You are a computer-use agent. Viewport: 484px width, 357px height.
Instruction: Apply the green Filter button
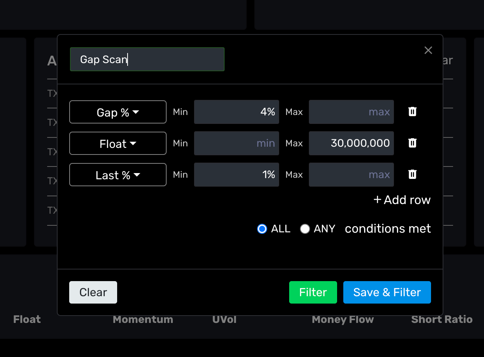[x=313, y=292]
